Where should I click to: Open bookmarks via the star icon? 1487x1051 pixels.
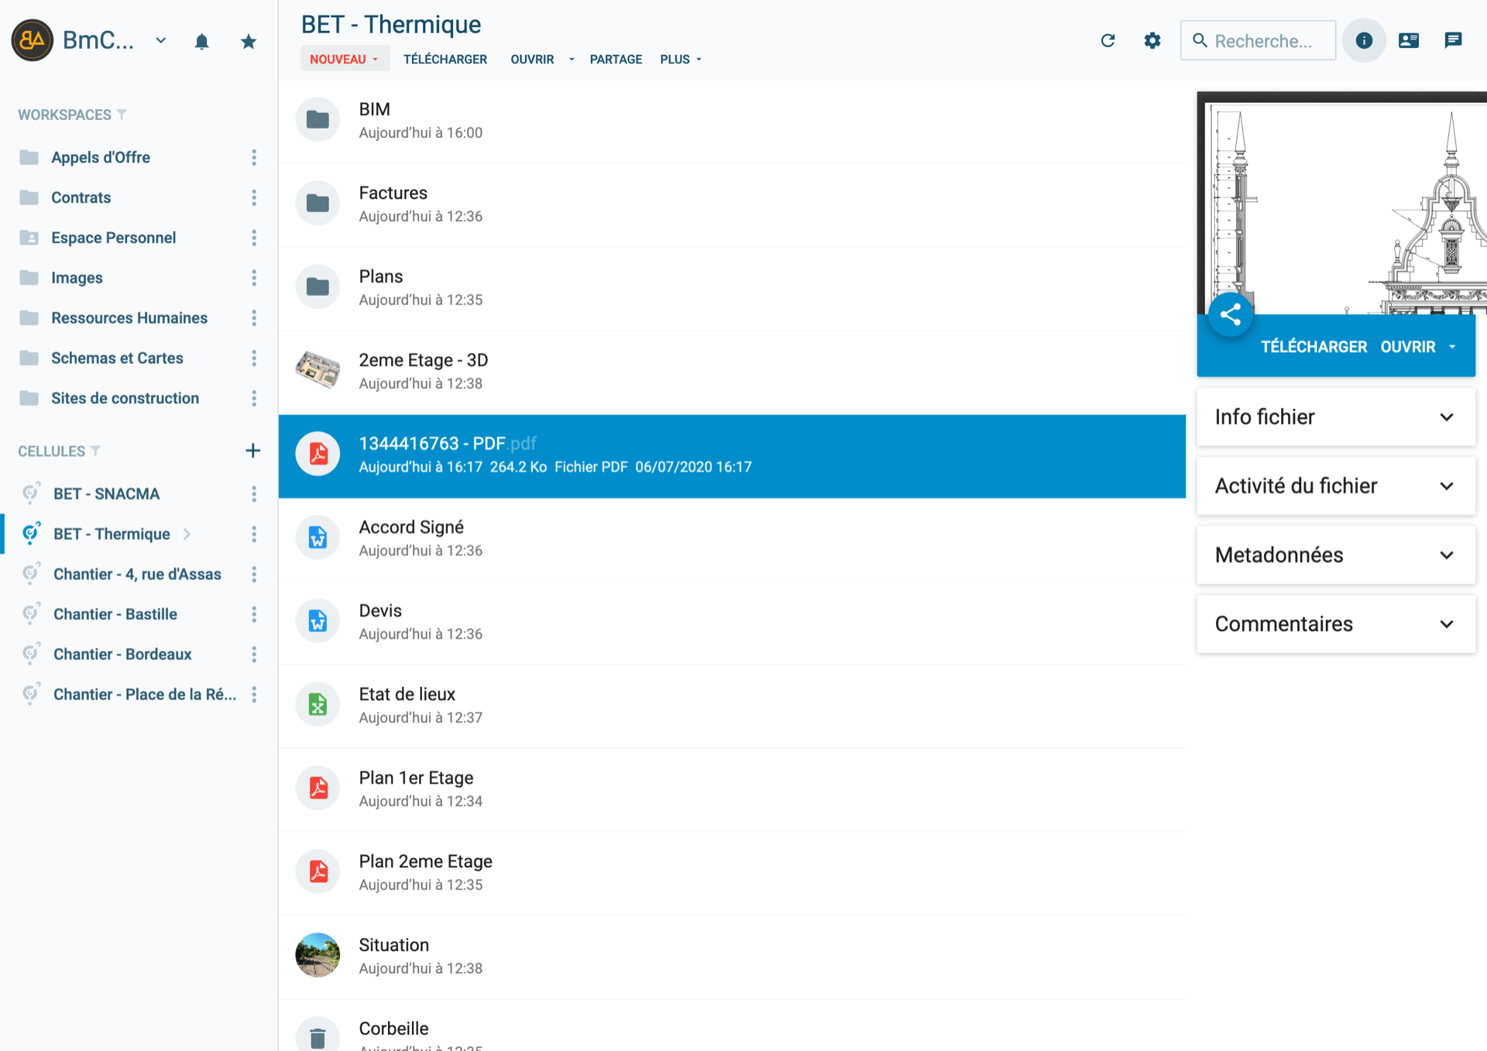pos(248,41)
